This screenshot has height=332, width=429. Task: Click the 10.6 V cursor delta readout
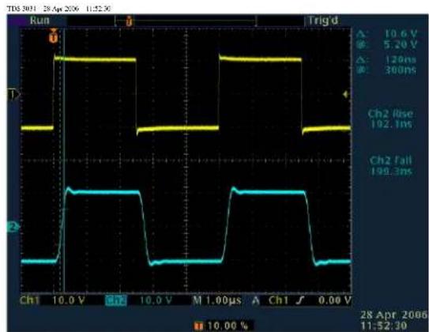pyautogui.click(x=401, y=34)
